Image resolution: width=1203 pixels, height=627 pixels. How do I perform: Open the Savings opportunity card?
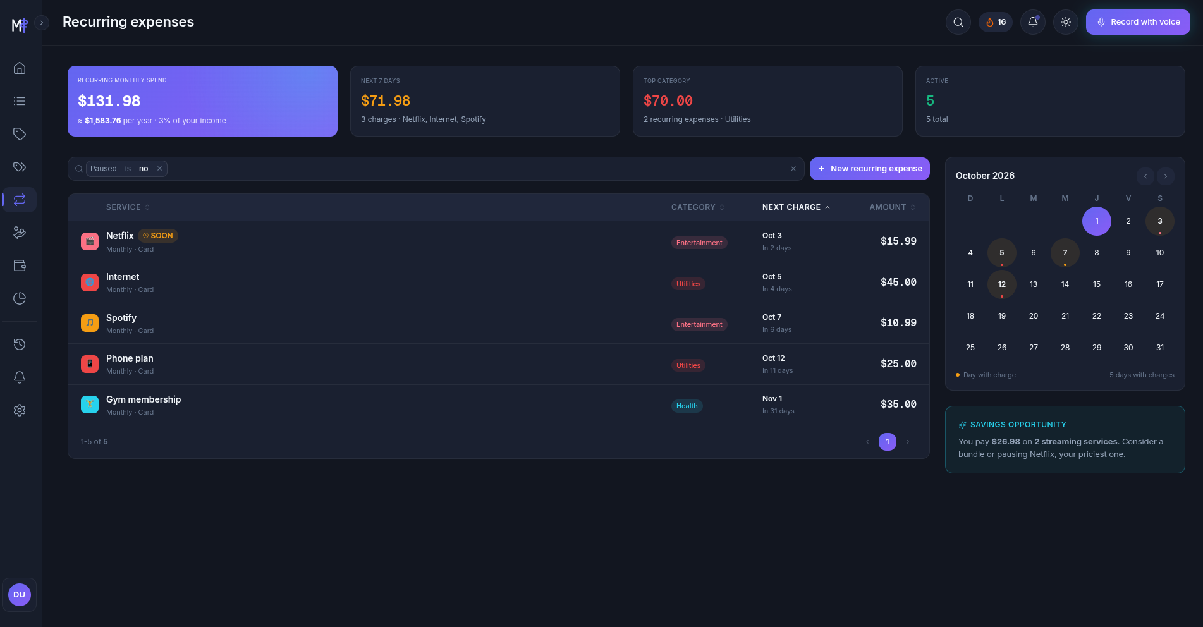(1065, 439)
